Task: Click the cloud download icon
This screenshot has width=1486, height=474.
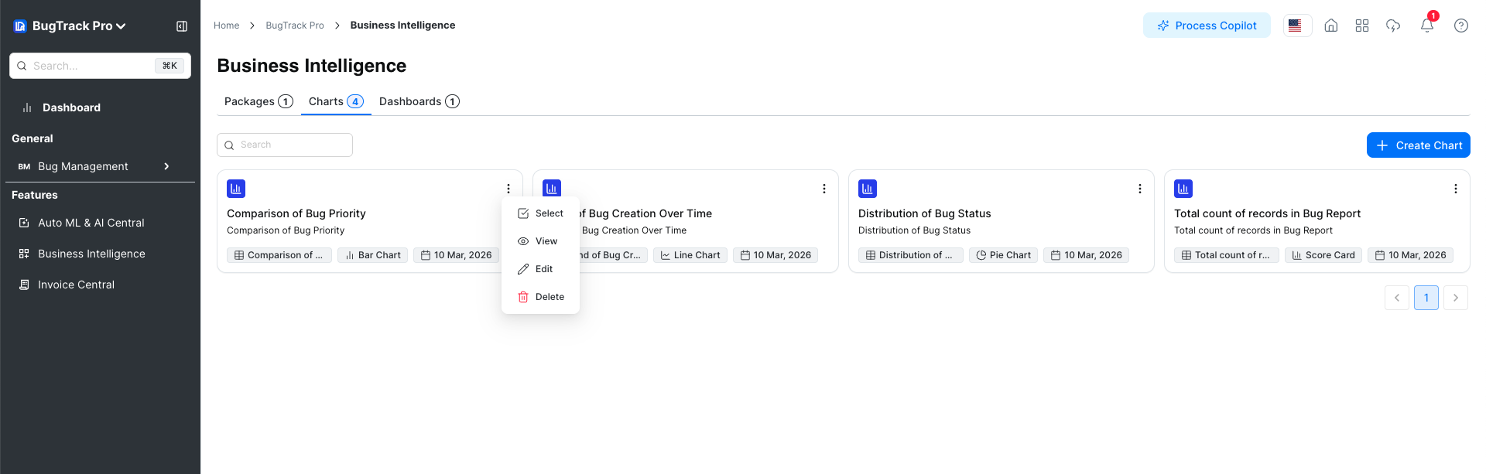Action: [x=1392, y=26]
